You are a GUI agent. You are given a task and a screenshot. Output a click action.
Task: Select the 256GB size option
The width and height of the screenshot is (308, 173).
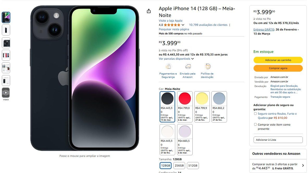point(179,165)
